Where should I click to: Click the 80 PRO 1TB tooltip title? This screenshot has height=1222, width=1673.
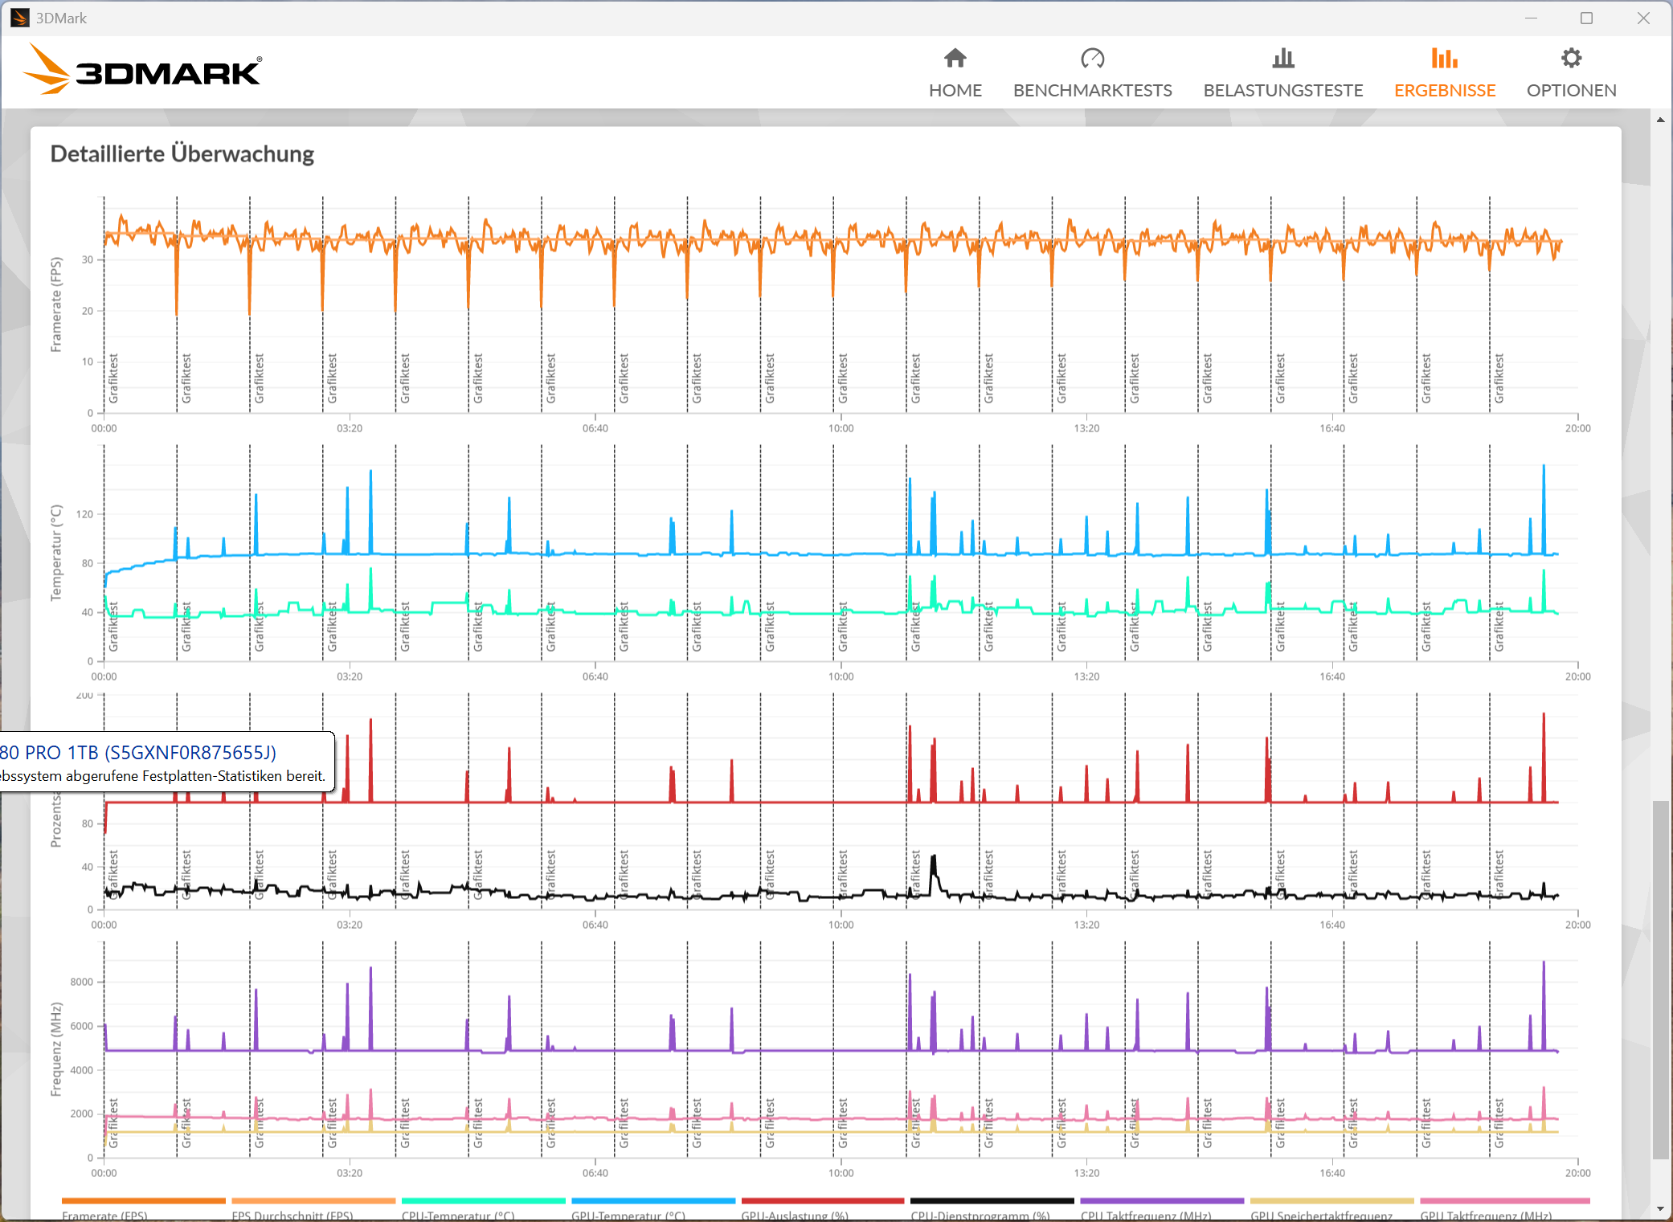(x=138, y=753)
